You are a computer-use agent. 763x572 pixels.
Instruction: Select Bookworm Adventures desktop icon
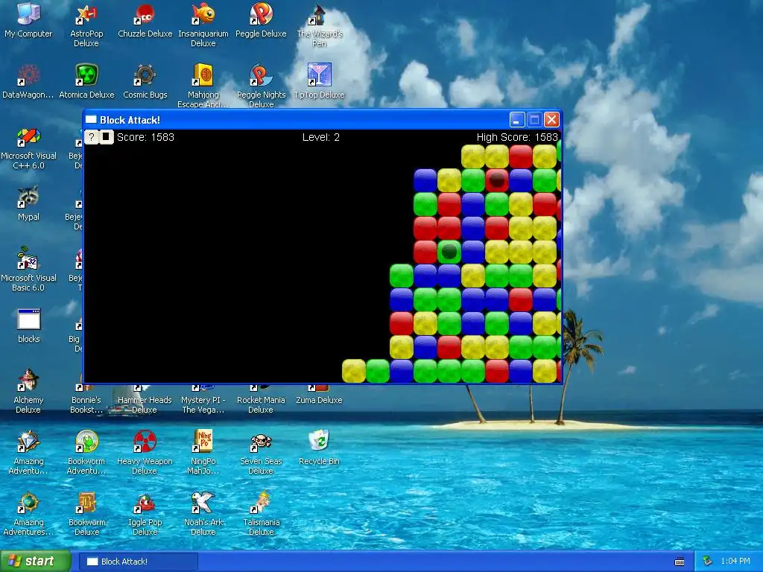click(x=86, y=452)
